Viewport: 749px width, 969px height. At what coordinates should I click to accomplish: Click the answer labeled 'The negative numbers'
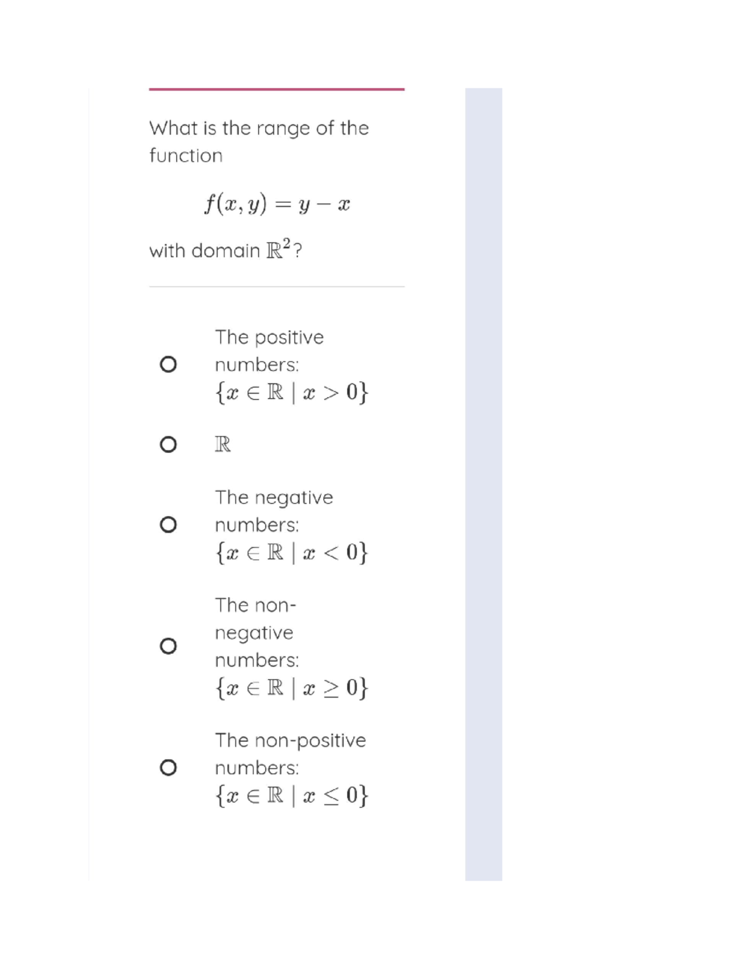tap(274, 512)
